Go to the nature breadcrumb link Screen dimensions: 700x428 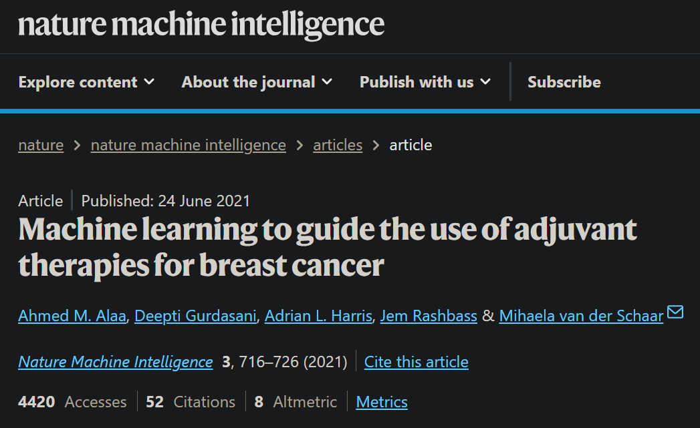(x=41, y=145)
